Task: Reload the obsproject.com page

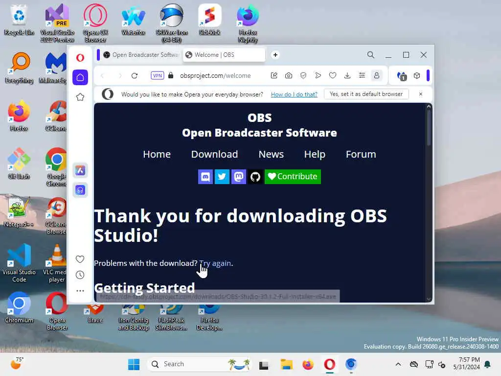Action: click(135, 76)
